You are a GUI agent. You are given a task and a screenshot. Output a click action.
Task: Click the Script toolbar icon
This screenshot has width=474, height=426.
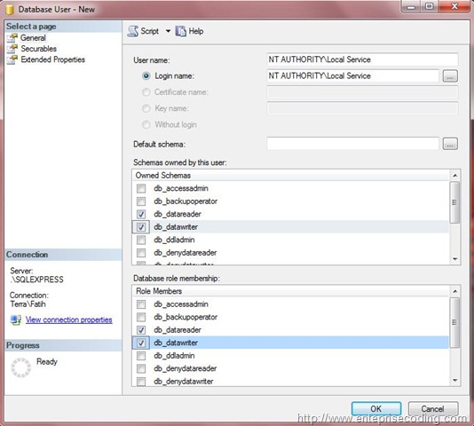(x=133, y=31)
